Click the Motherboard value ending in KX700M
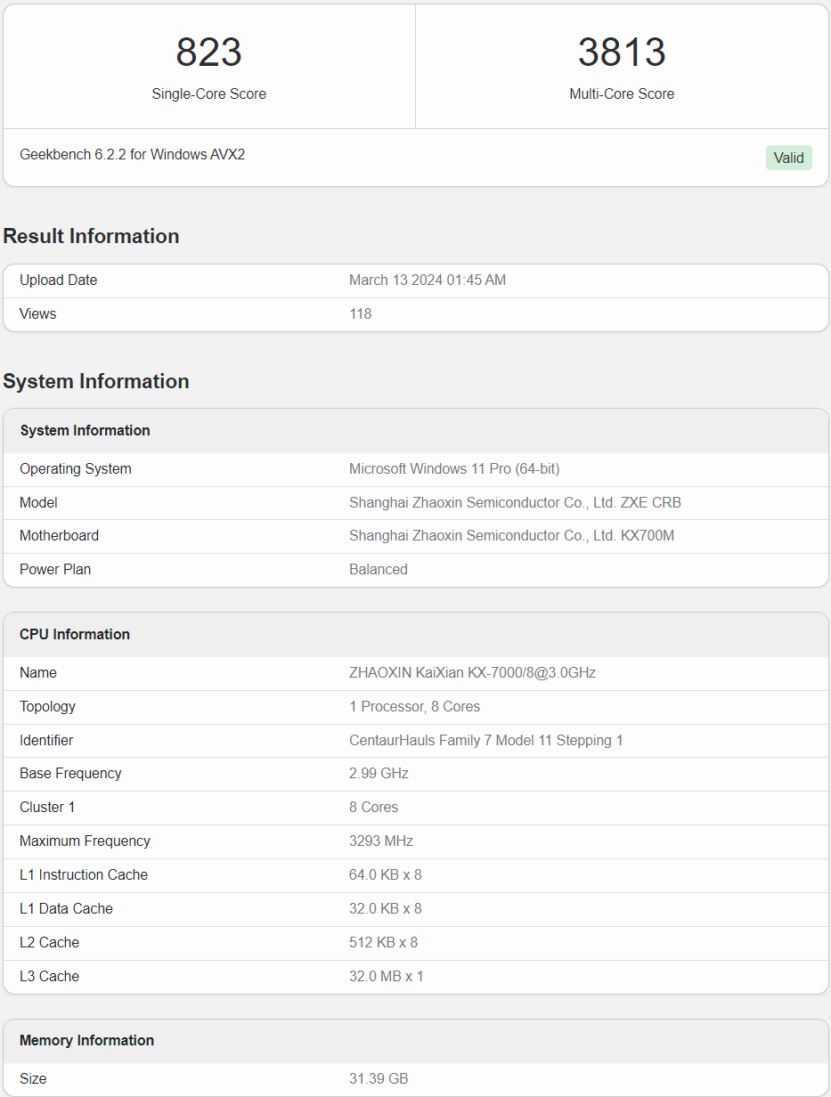The width and height of the screenshot is (831, 1097). point(511,536)
